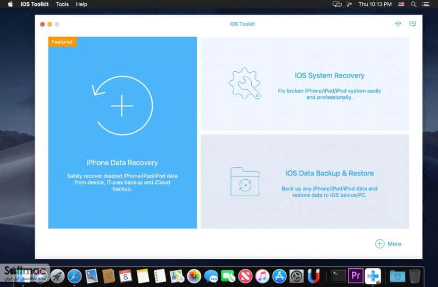Open the News app in Dock

pyautogui.click(x=245, y=276)
